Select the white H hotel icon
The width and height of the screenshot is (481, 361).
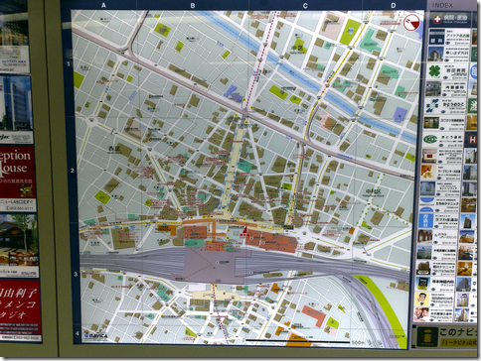coord(472,140)
